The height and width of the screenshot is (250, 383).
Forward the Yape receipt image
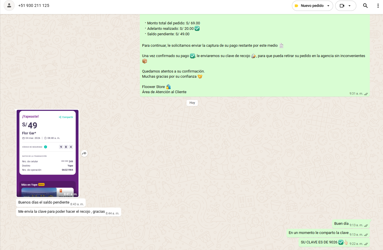point(84,153)
